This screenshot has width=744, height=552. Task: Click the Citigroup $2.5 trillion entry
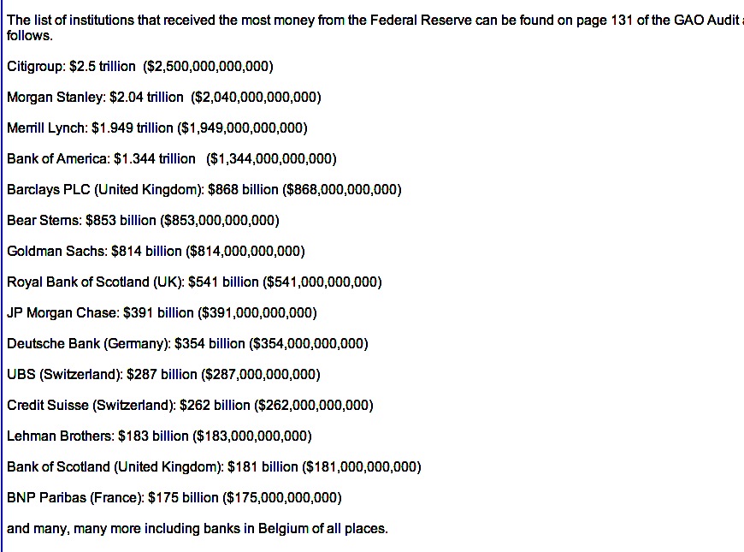click(73, 66)
